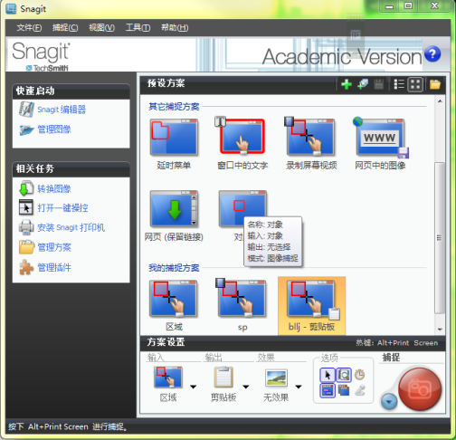Open the 工具 menu
Viewport: 456px width, 440px height.
(138, 28)
